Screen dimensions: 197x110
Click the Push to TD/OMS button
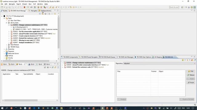[x=187, y=99]
